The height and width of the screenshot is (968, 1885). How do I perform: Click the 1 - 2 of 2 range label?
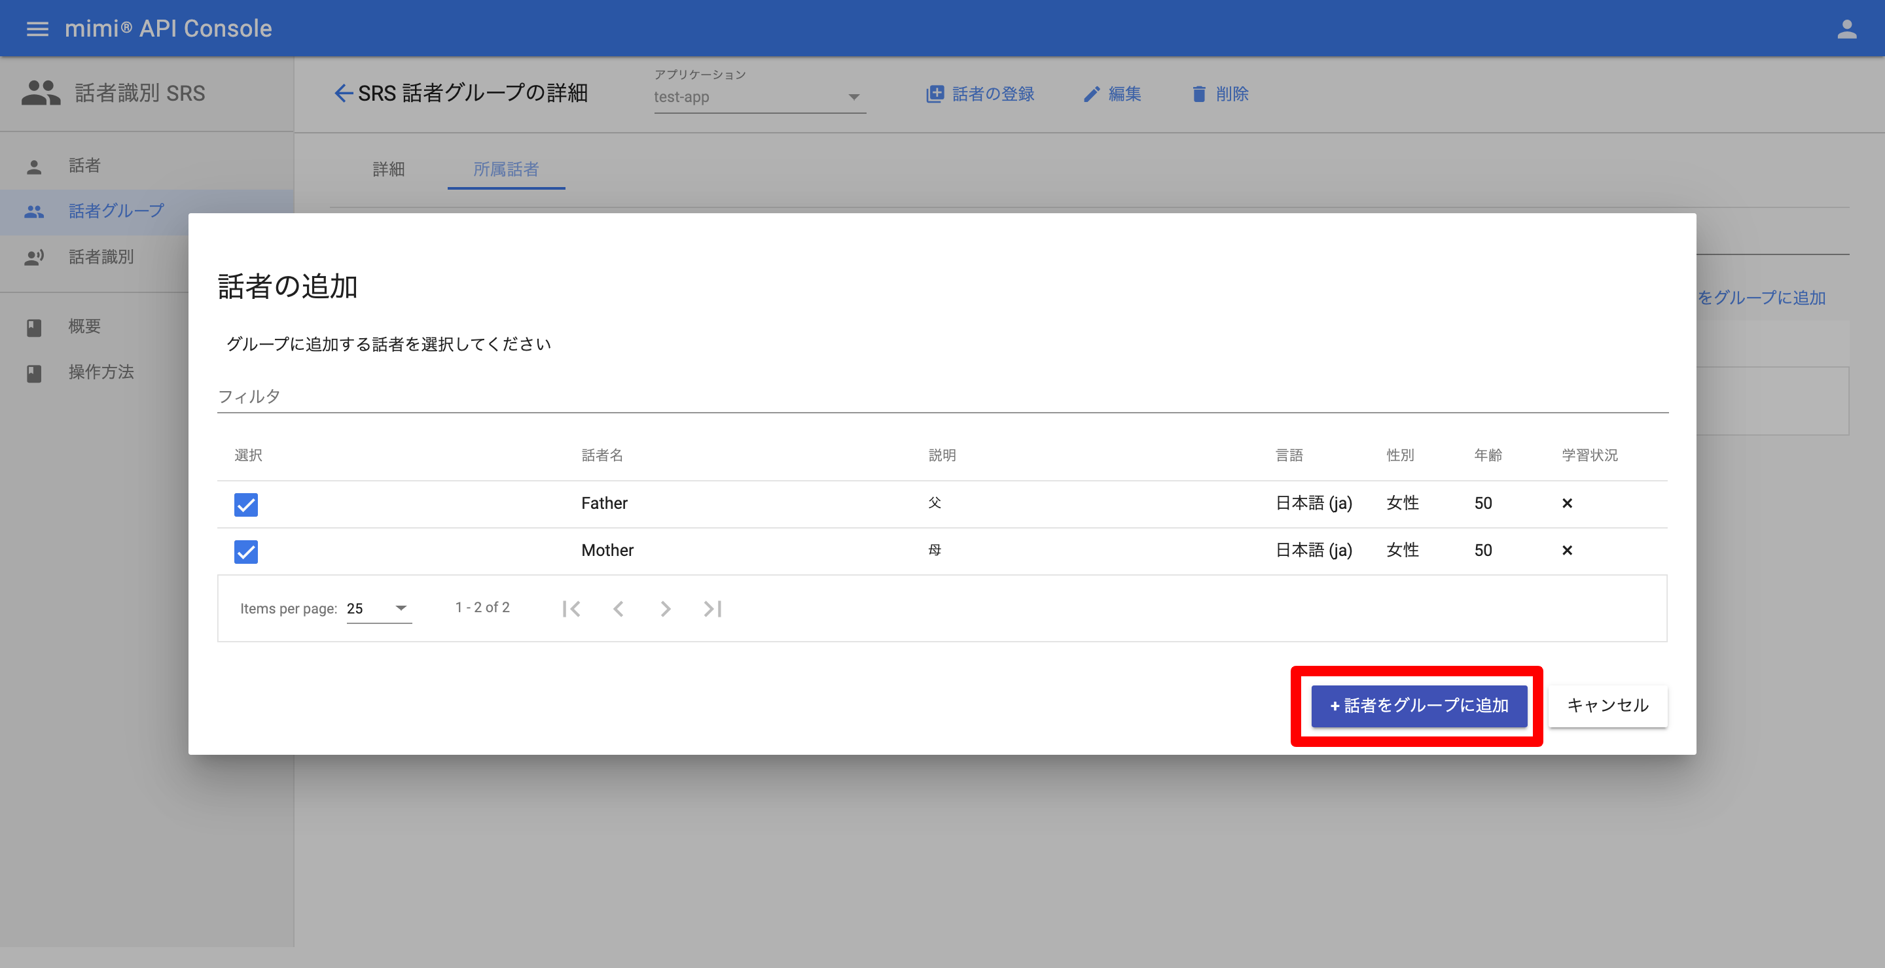482,608
